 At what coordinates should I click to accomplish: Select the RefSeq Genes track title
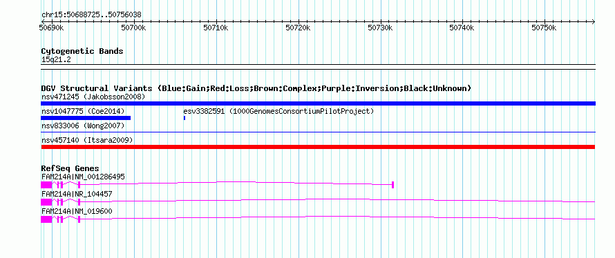(70, 168)
